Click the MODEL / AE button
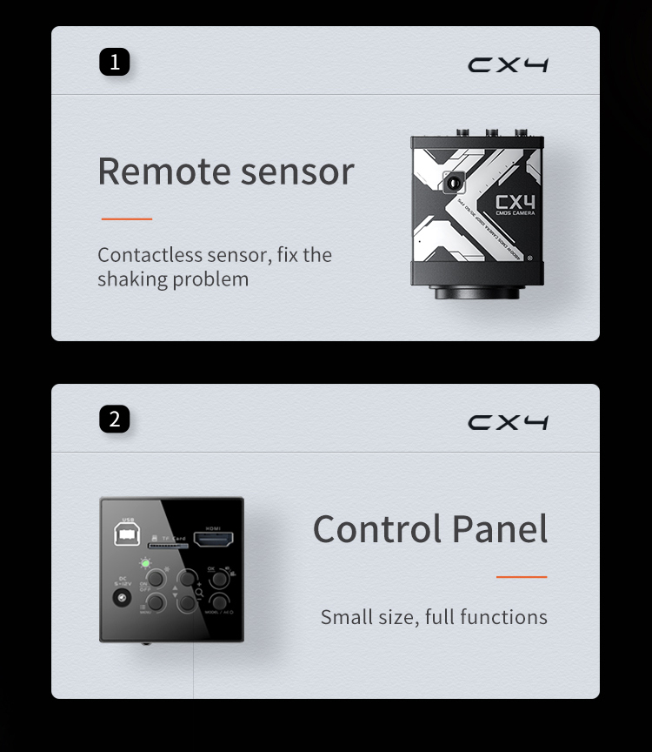The image size is (652, 752). pos(219,601)
